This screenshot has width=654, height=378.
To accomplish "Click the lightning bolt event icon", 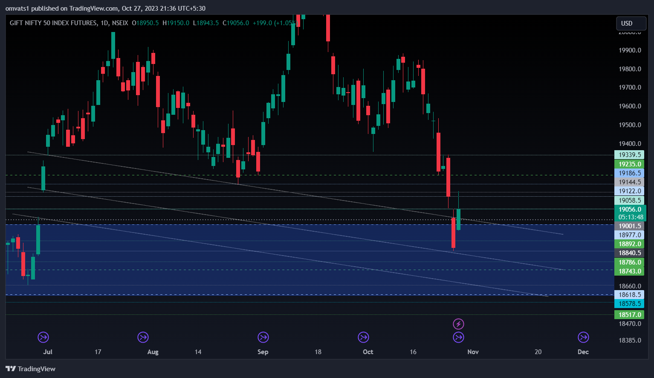I will (458, 324).
